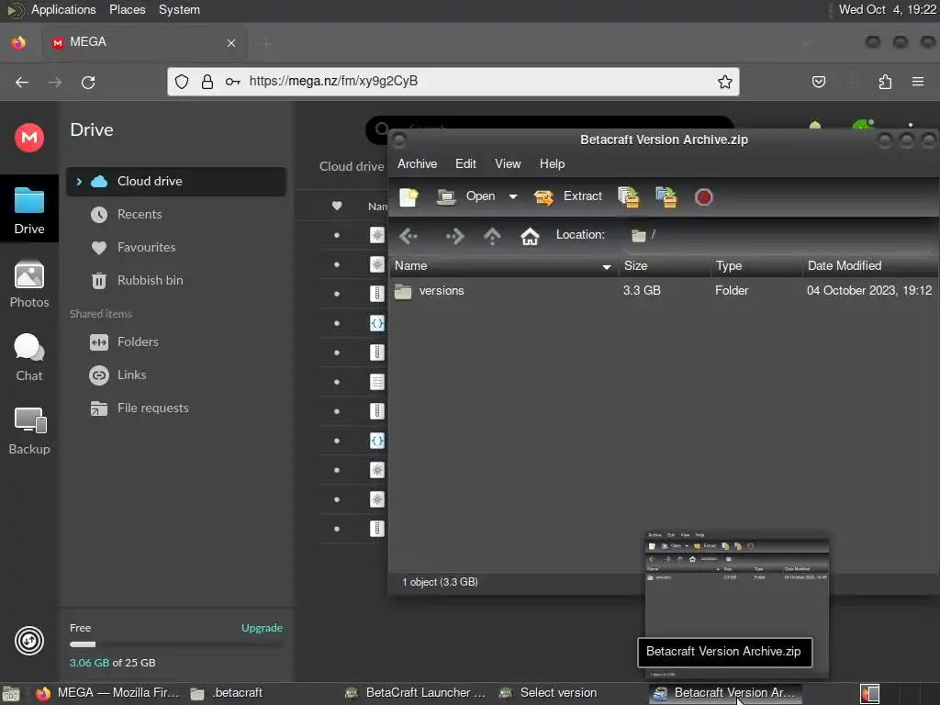Open the Photos section in MEGA
940x705 pixels.
29,285
